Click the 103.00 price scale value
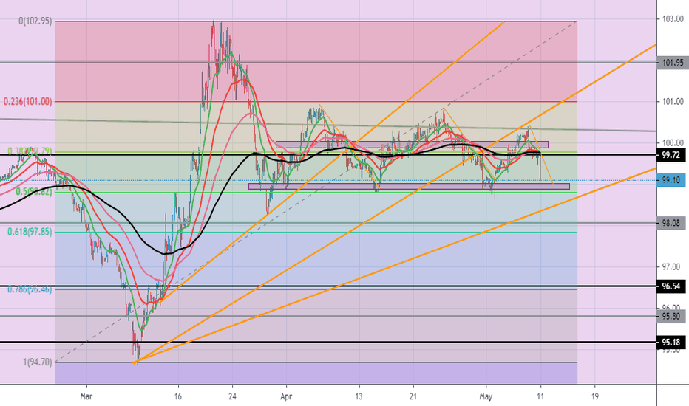 click(x=673, y=19)
